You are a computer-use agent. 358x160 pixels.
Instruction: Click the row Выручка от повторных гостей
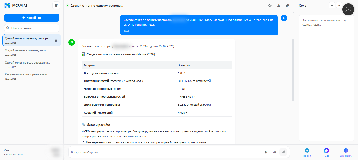tap(157, 97)
